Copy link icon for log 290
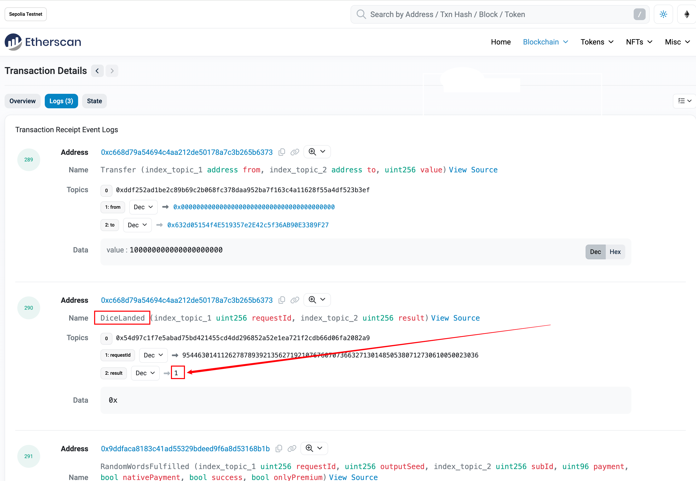This screenshot has height=481, width=696. pyautogui.click(x=295, y=300)
